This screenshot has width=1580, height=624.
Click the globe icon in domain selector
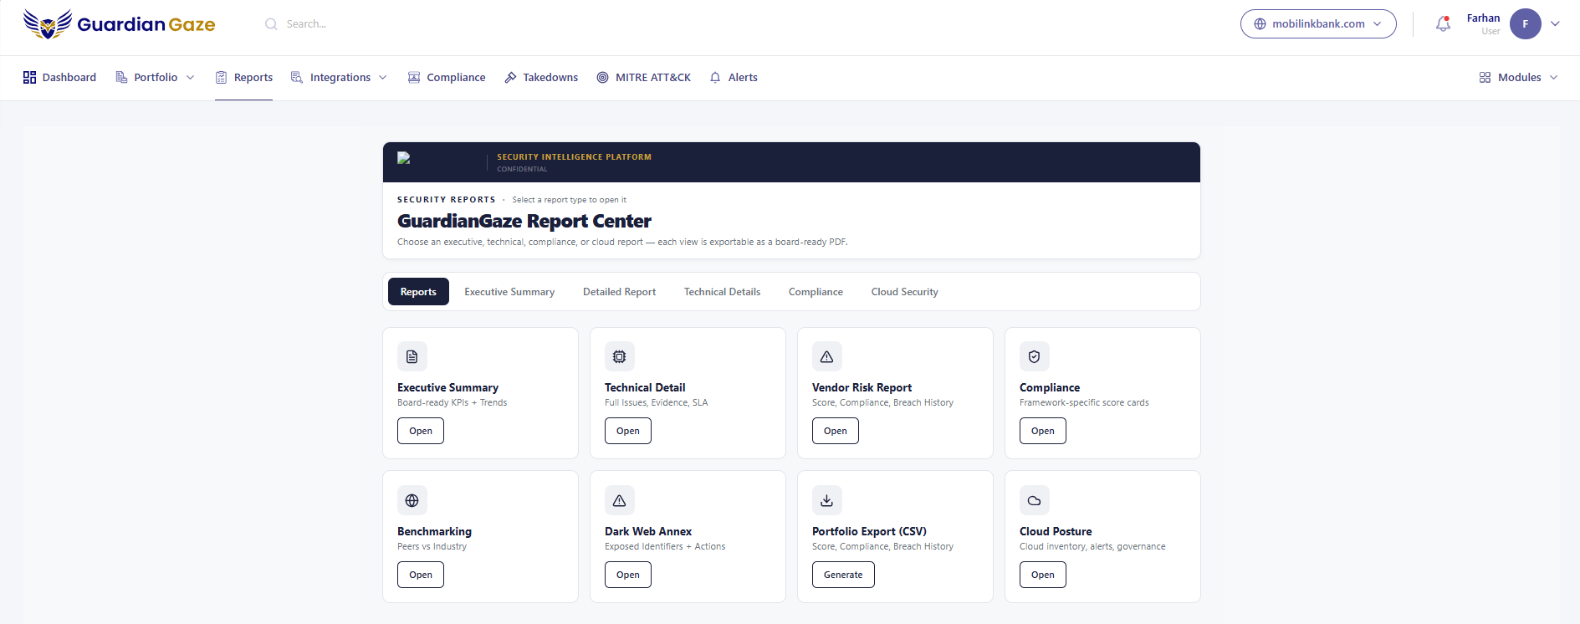(x=1260, y=24)
